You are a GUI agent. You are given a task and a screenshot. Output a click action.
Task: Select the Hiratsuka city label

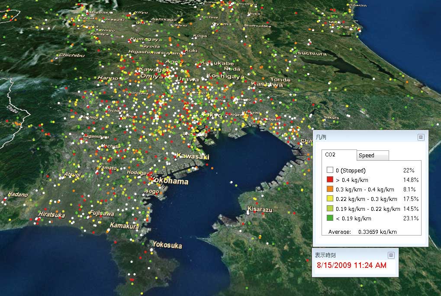52,215
